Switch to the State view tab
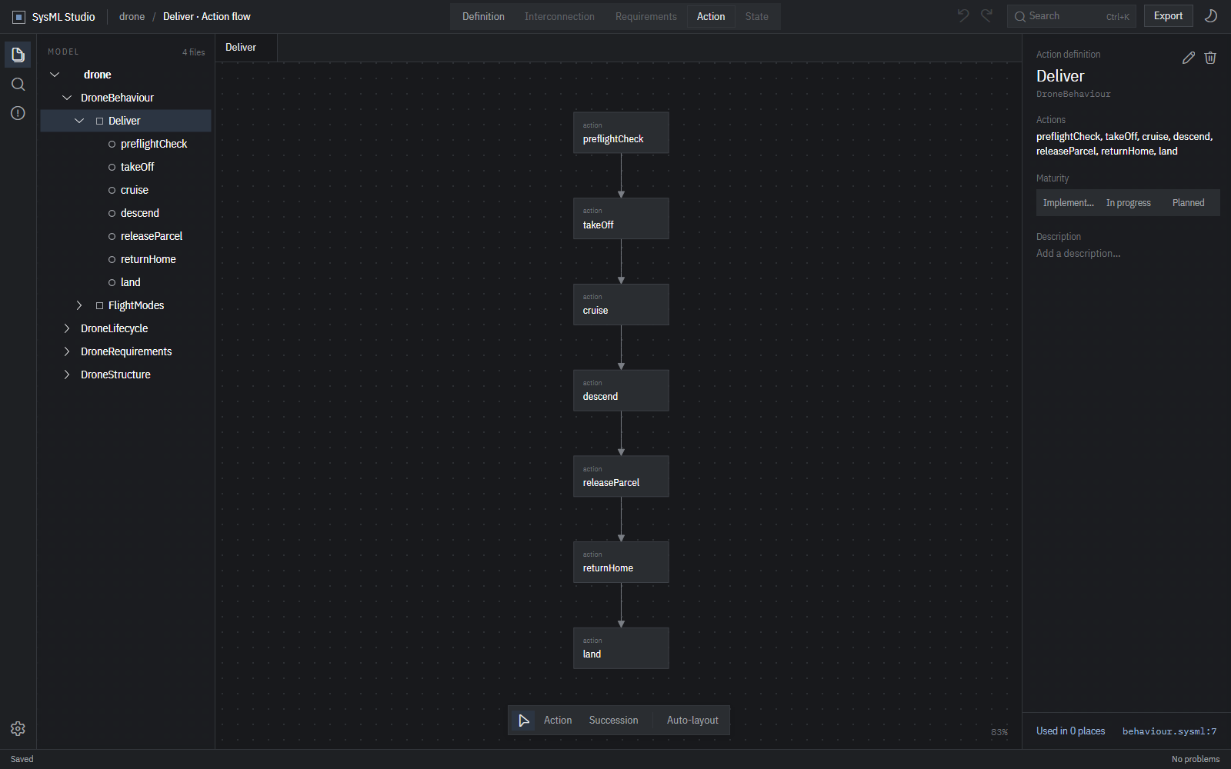This screenshot has height=769, width=1231. pos(757,16)
